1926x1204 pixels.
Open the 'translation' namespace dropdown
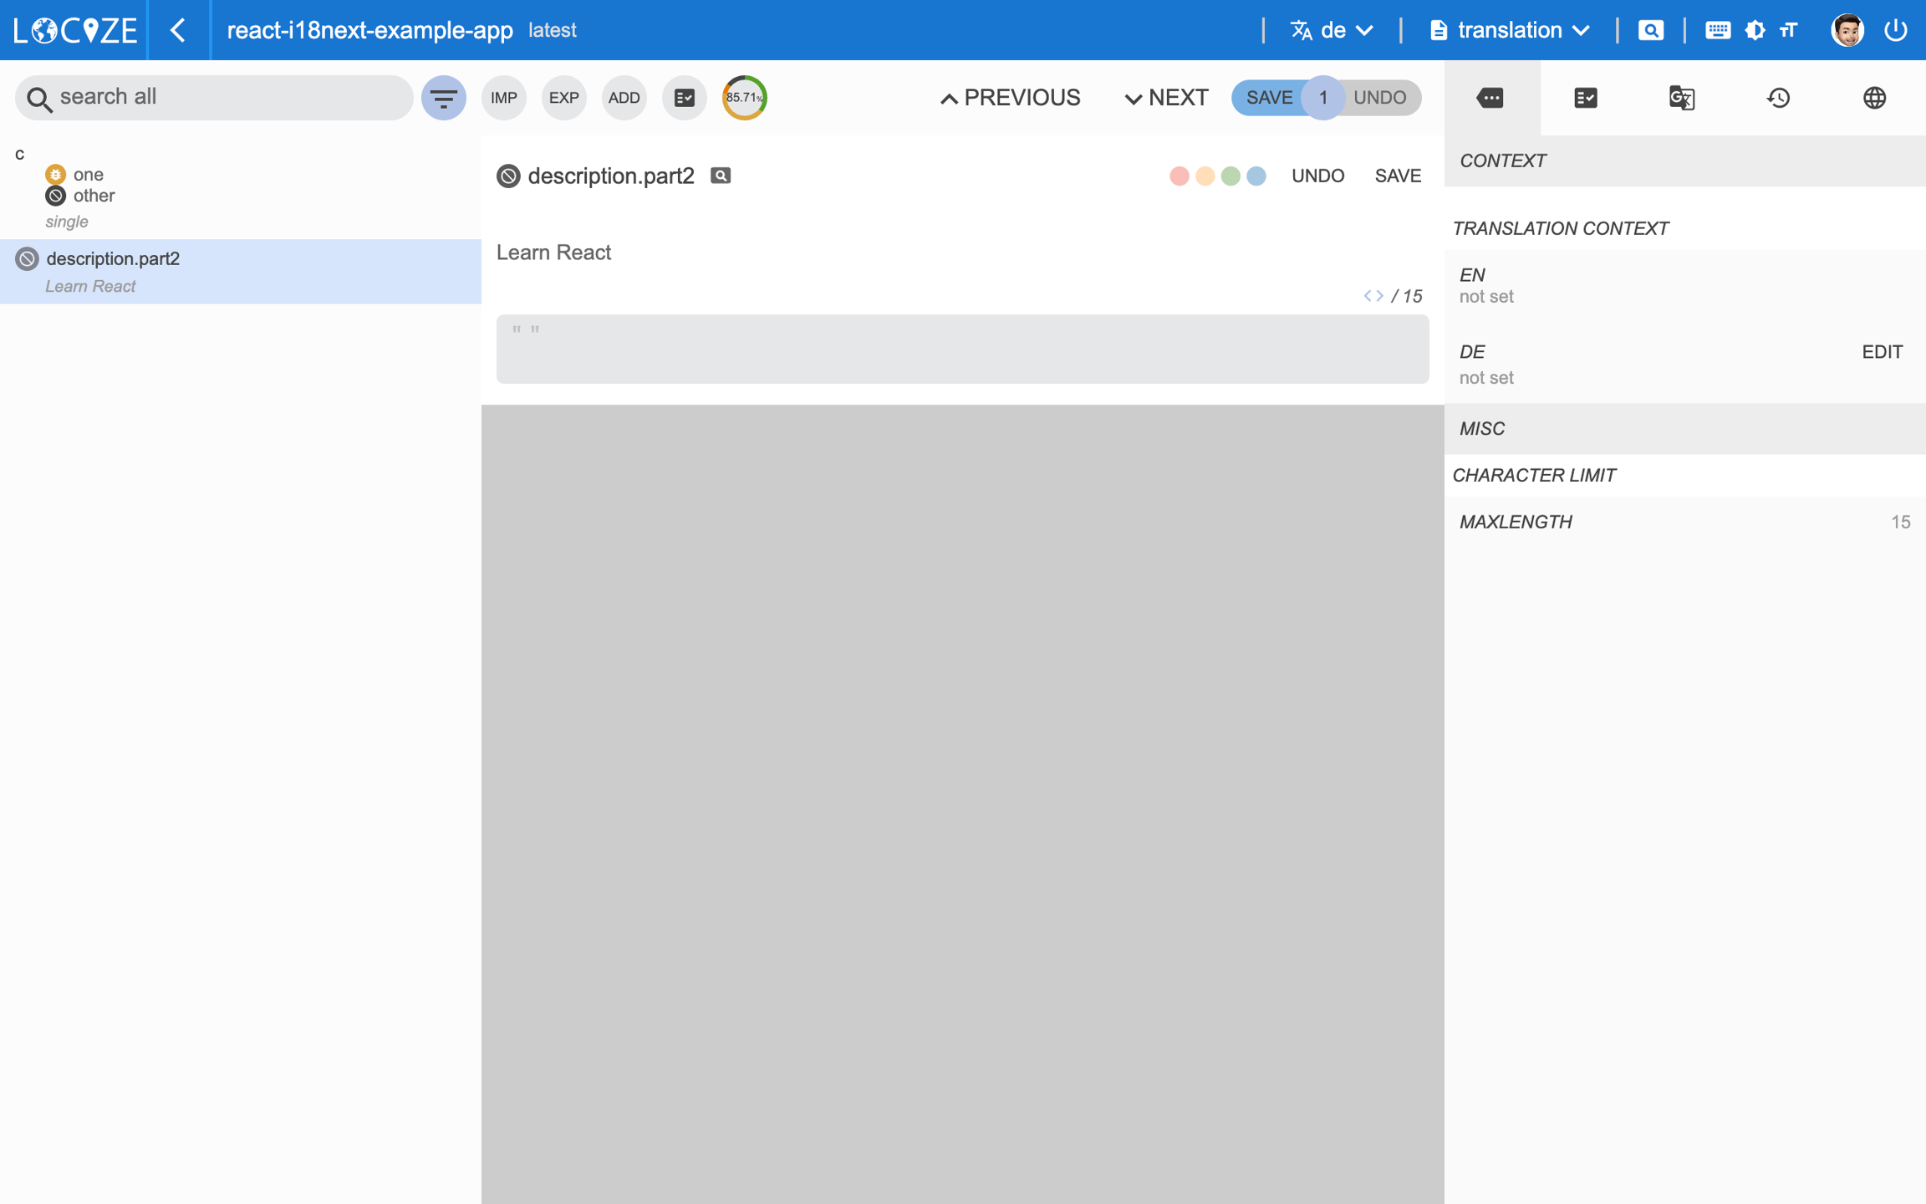click(x=1510, y=30)
